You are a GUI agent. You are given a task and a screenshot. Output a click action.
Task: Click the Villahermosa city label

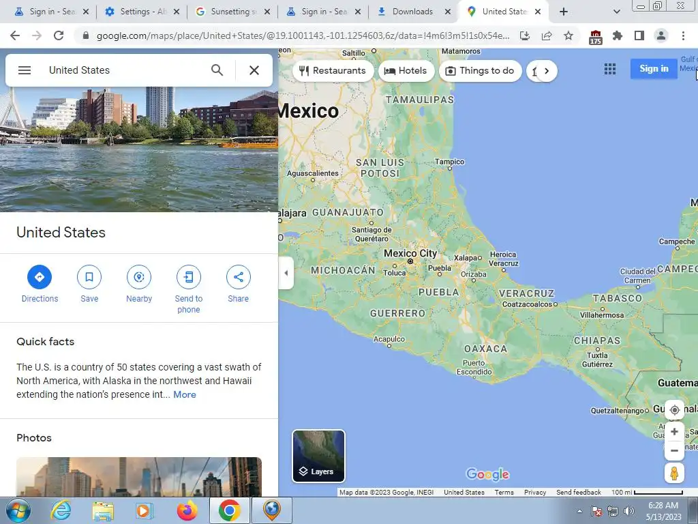[602, 315]
